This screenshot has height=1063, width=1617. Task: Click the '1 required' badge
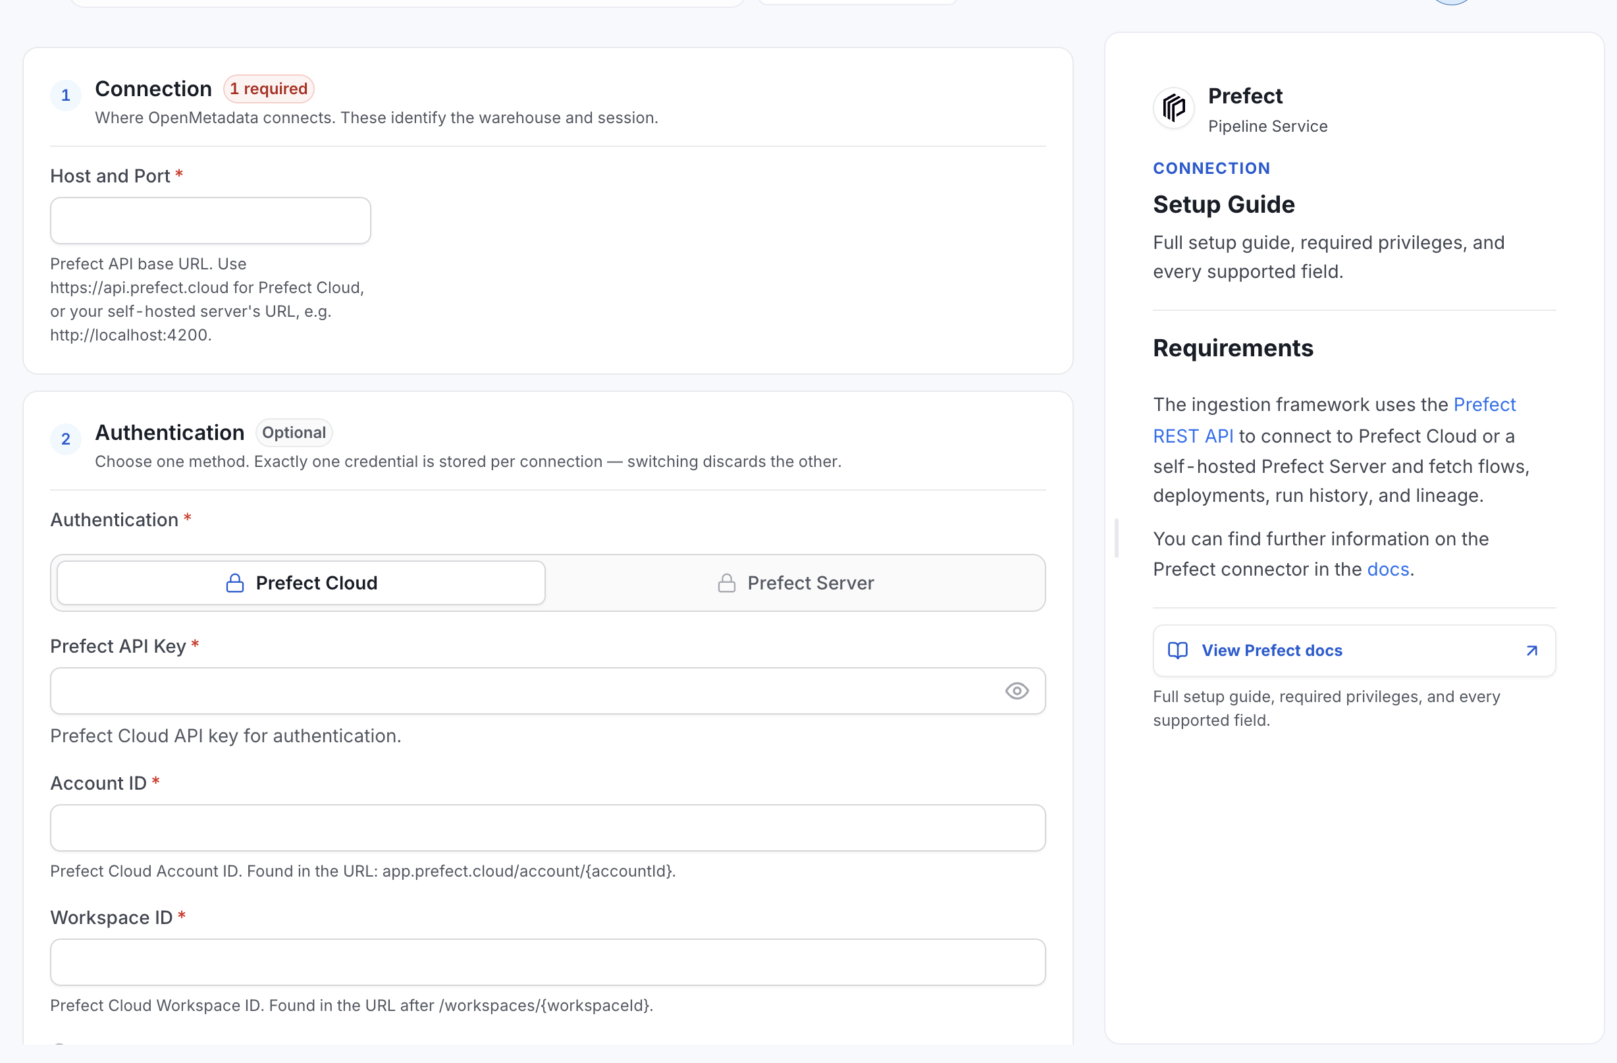coord(269,89)
